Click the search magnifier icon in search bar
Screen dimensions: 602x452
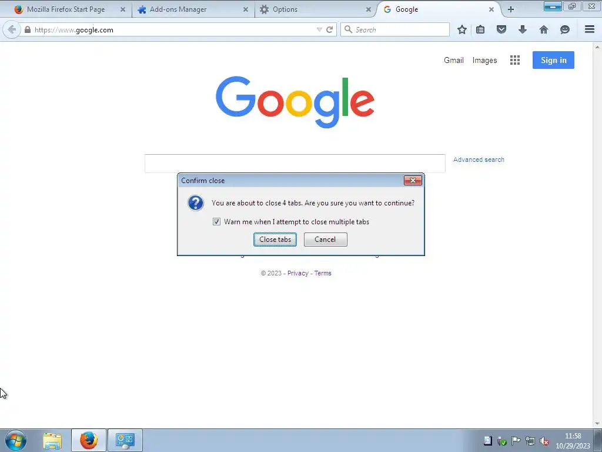pyautogui.click(x=348, y=29)
